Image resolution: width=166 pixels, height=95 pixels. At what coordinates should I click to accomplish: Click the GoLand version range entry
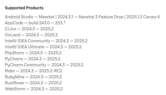point(31,35)
